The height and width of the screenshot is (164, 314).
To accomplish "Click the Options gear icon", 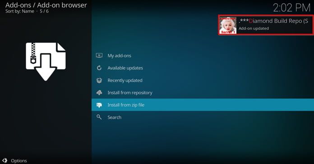I will click(x=5, y=160).
